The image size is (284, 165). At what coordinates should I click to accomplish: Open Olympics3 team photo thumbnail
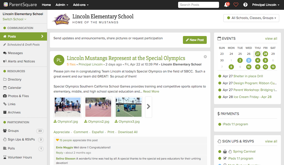click(x=129, y=107)
